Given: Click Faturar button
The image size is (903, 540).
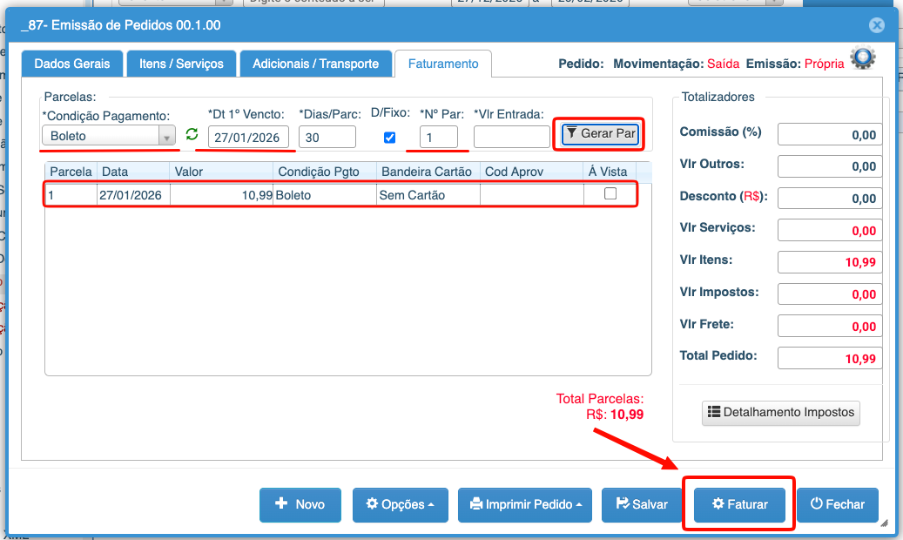Looking at the screenshot, I should [739, 504].
